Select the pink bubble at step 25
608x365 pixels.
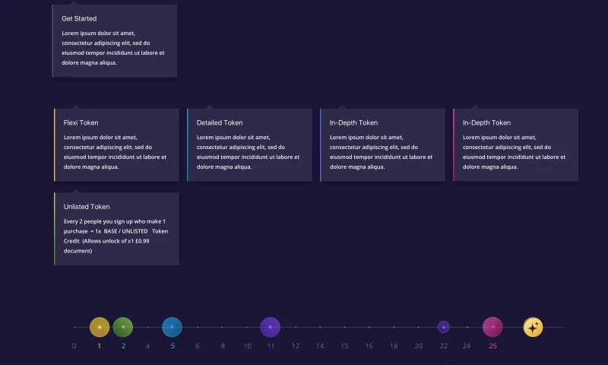[x=492, y=327]
